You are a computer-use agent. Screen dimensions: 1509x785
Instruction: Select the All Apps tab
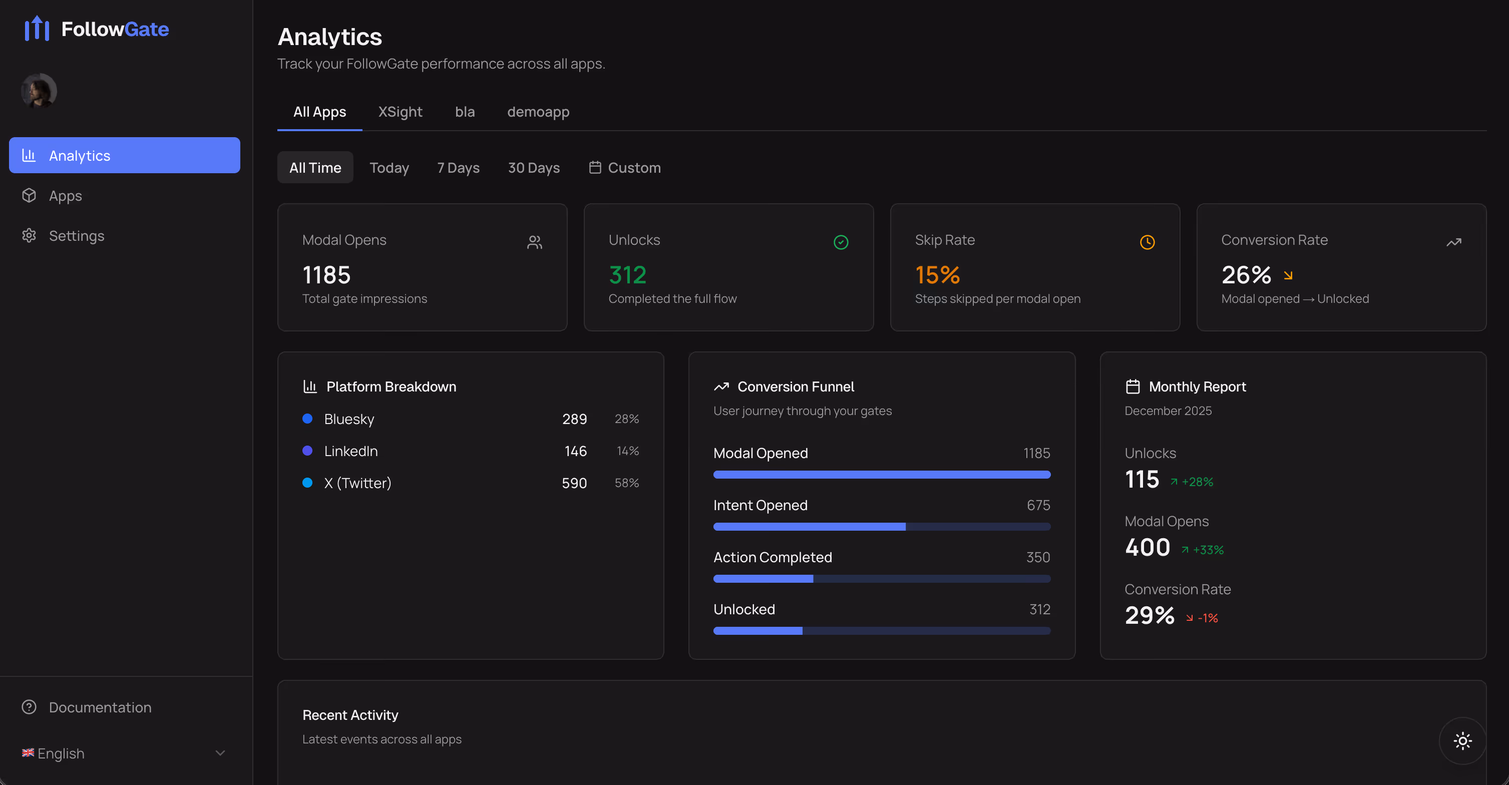coord(319,112)
